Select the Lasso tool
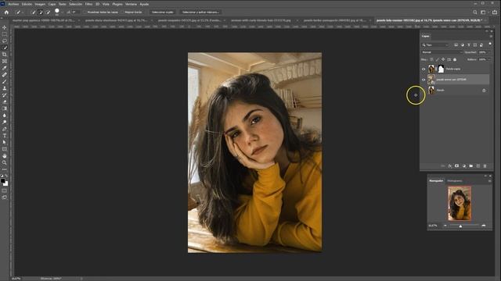The width and height of the screenshot is (501, 281). (x=5, y=41)
